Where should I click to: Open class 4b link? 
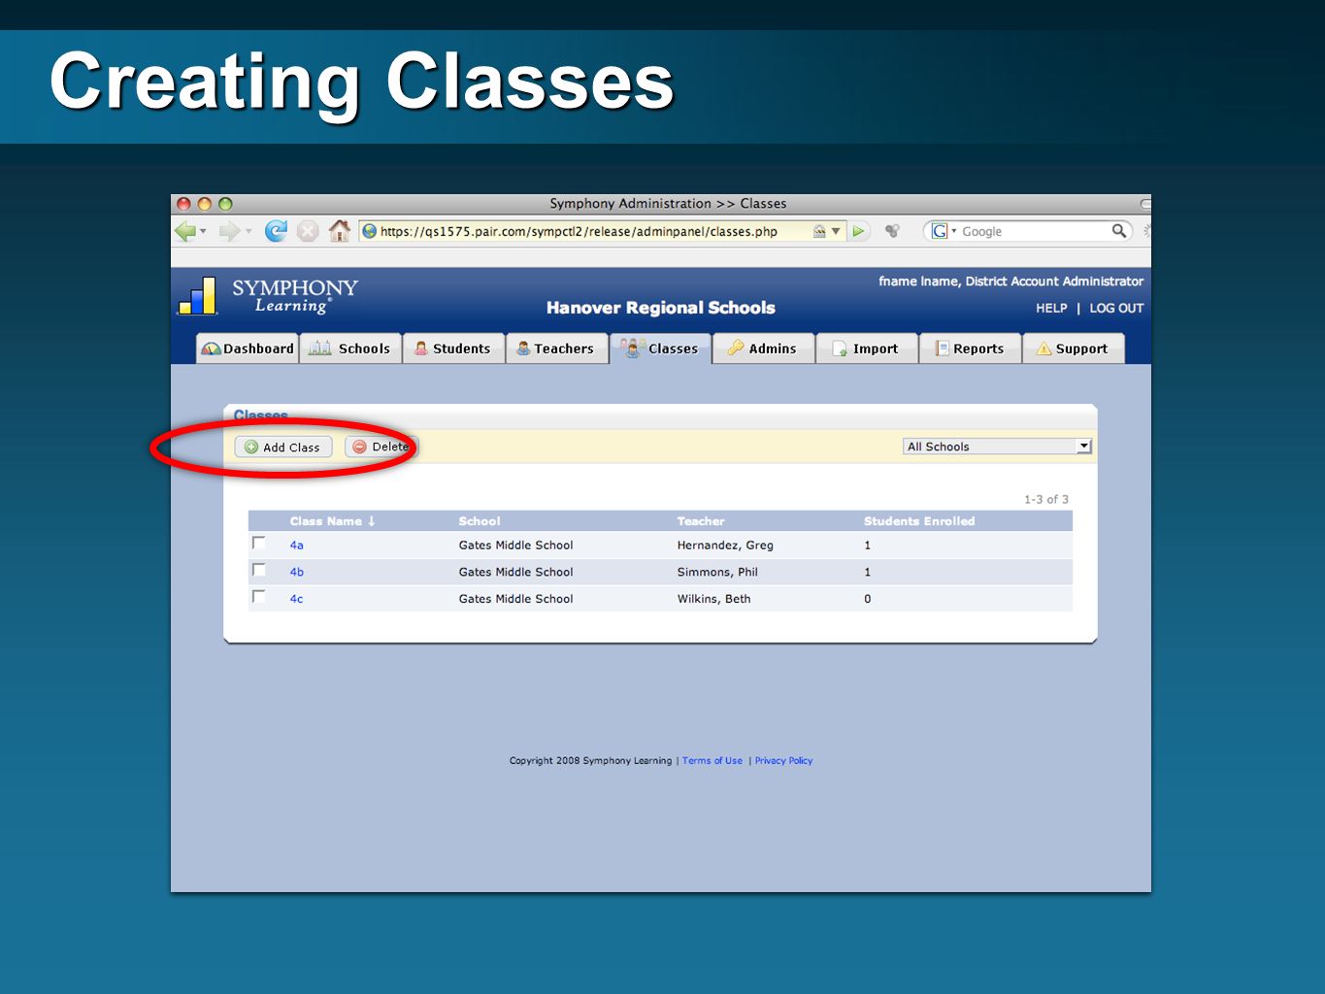click(296, 572)
